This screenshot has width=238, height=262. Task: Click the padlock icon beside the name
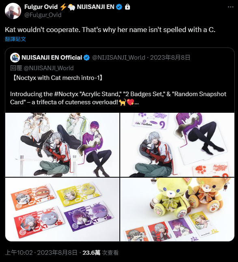128,7
